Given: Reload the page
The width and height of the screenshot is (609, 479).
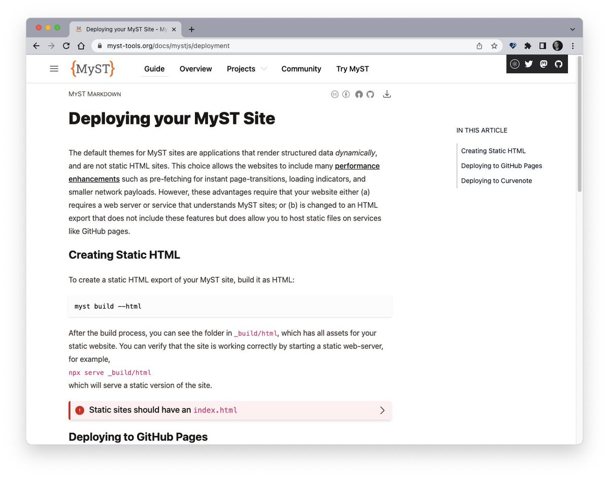Looking at the screenshot, I should coord(66,46).
